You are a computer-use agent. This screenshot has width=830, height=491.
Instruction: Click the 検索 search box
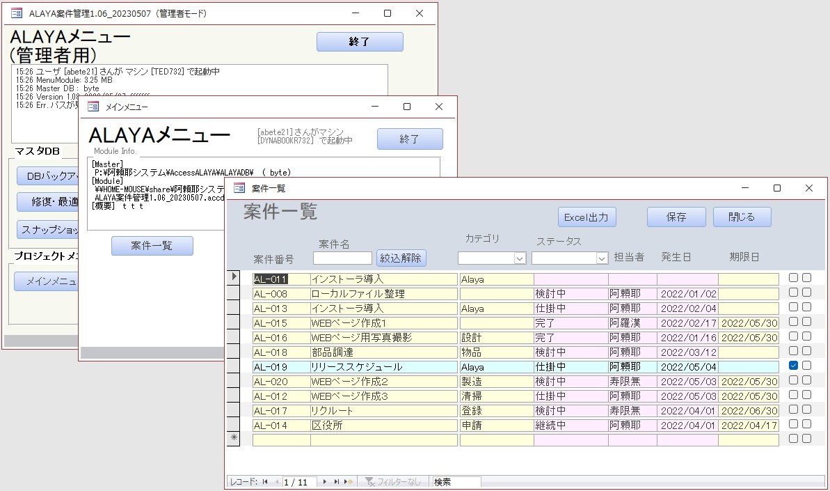[457, 482]
